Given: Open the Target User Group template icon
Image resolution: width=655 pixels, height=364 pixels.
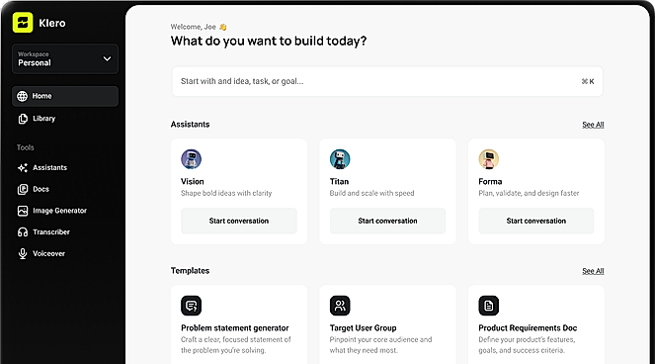Looking at the screenshot, I should point(340,306).
